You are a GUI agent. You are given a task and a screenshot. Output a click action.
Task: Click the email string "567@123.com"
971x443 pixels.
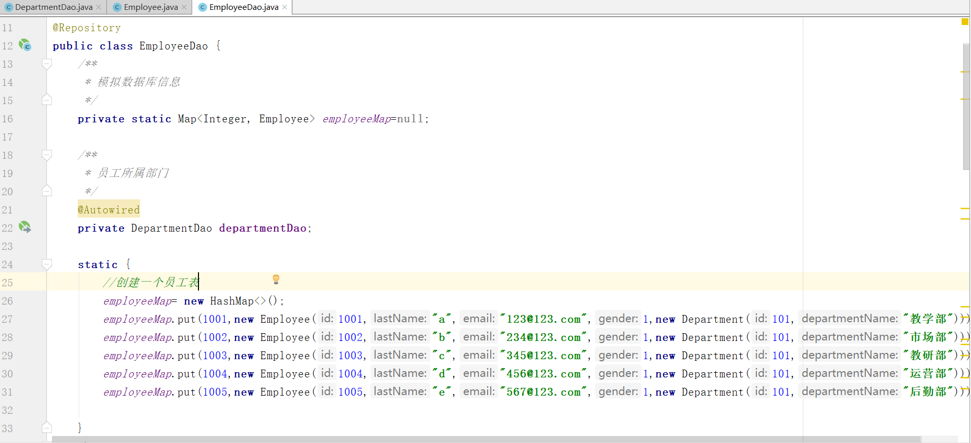(x=543, y=392)
